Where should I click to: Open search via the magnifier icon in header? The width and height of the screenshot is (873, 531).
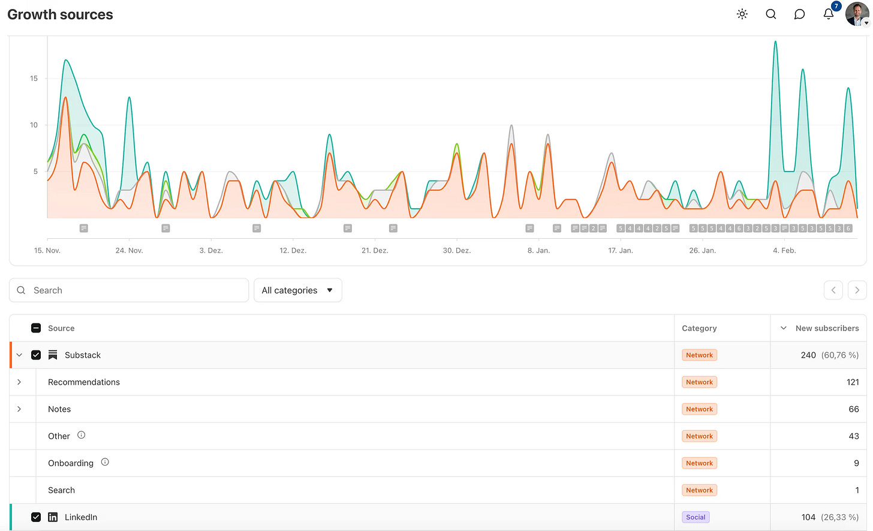click(771, 14)
